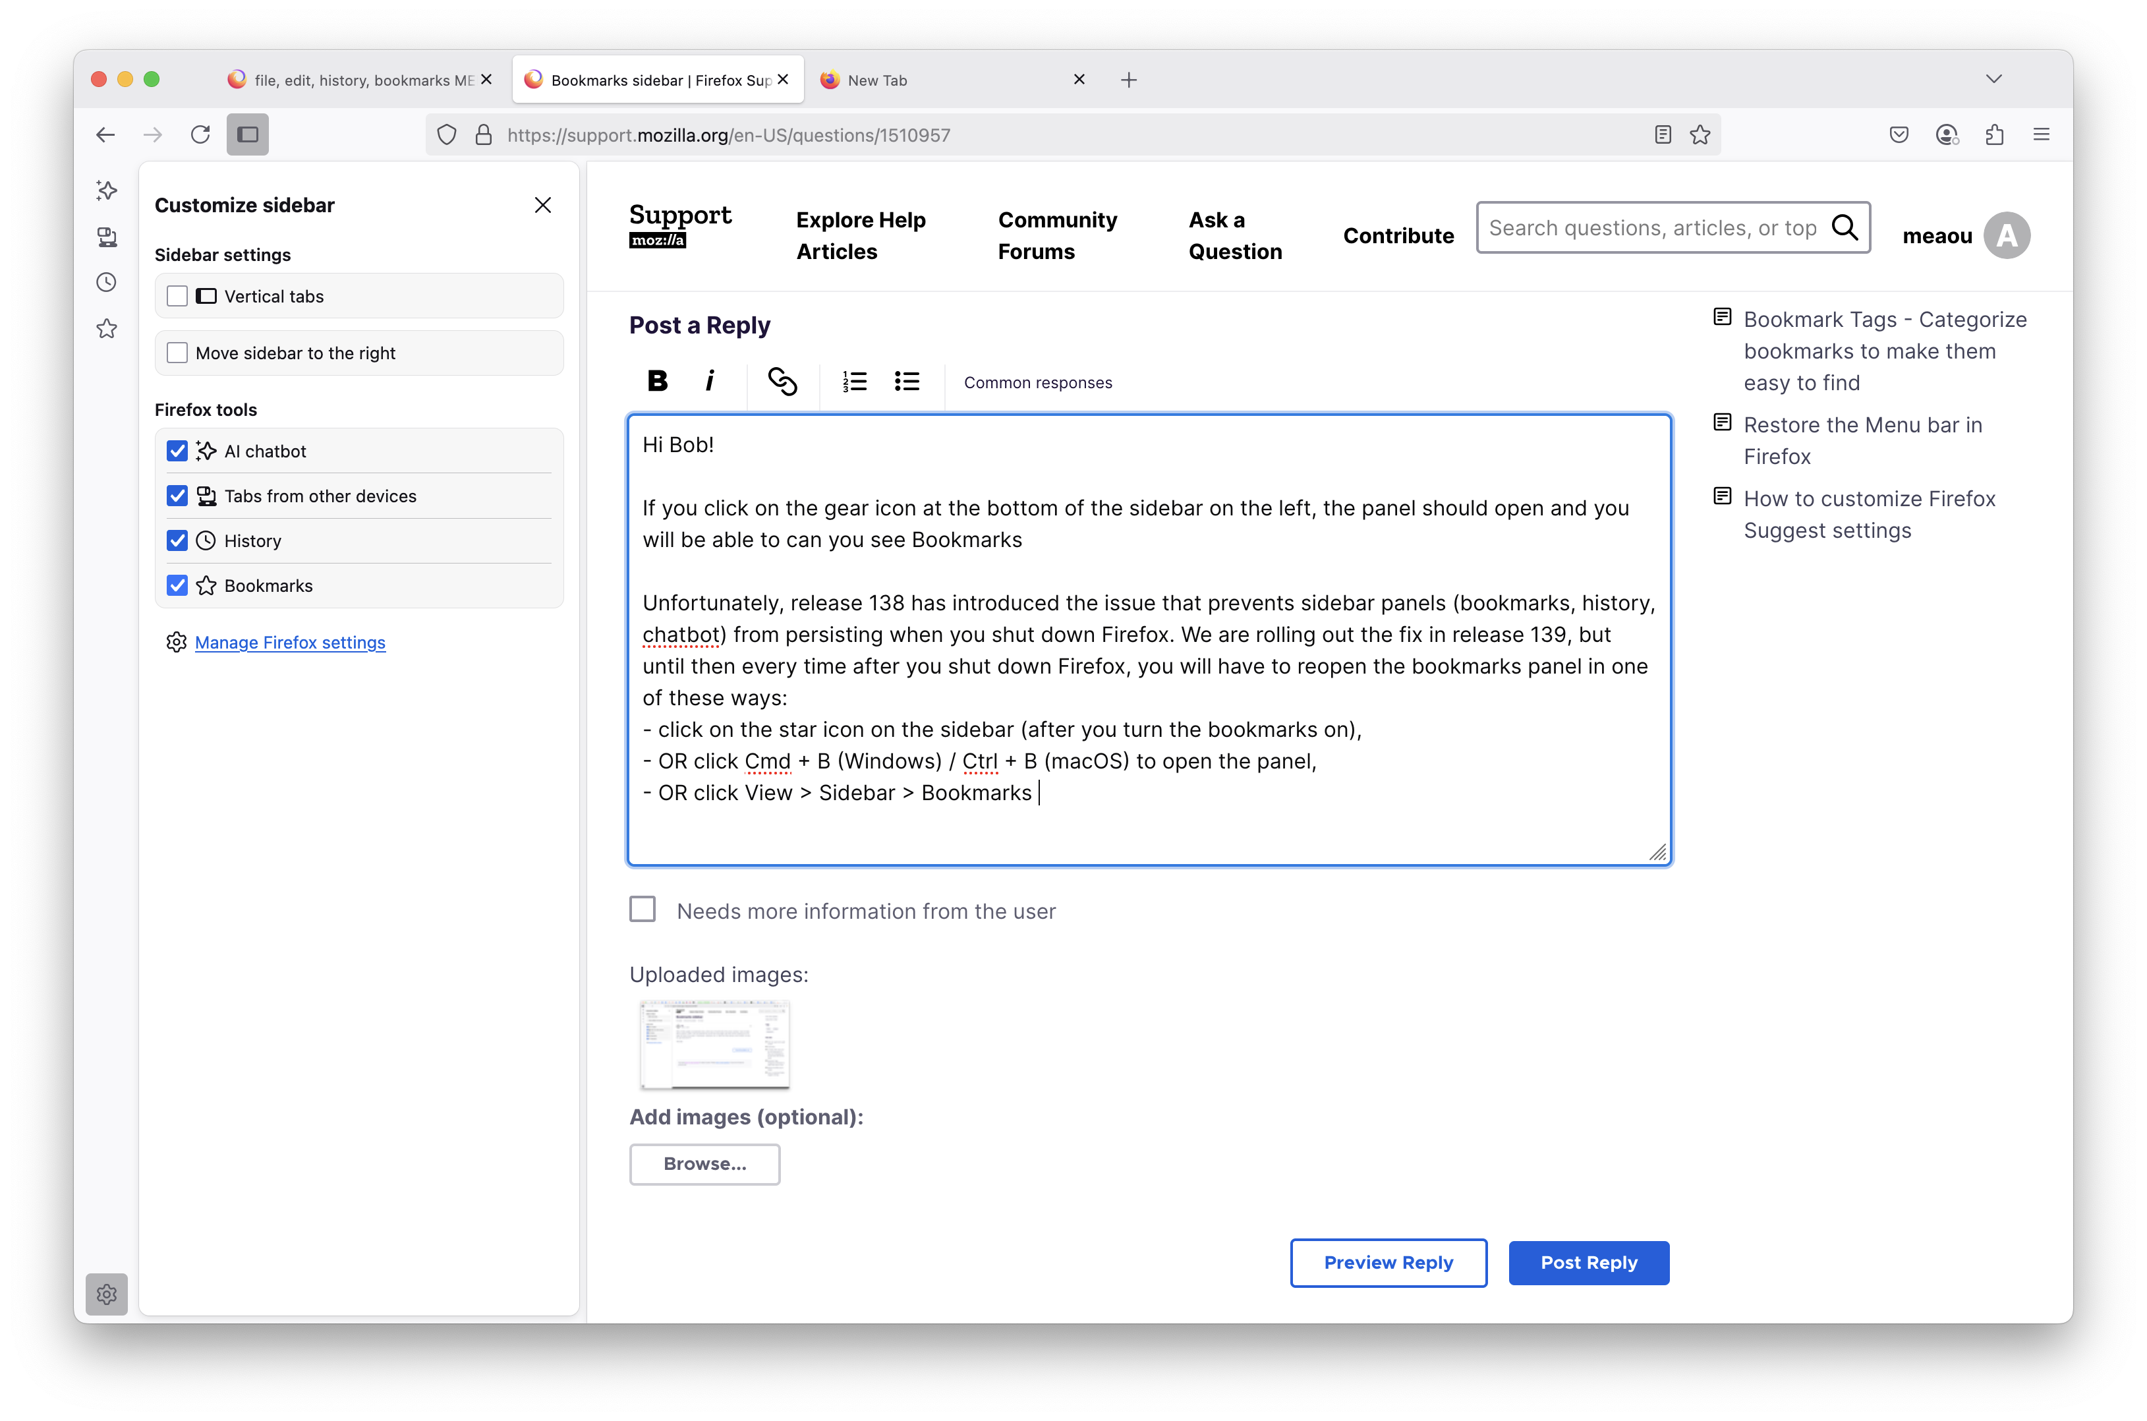Open History clock icon in sidebar strip
Image resolution: width=2147 pixels, height=1421 pixels.
(x=107, y=283)
